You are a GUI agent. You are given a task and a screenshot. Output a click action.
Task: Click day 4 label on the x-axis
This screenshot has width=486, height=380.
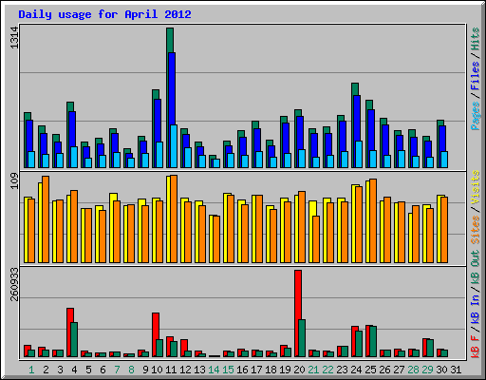(74, 370)
